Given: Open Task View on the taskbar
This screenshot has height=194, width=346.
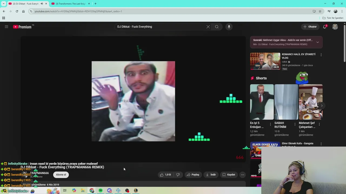Looking at the screenshot, I should [x=65, y=190].
